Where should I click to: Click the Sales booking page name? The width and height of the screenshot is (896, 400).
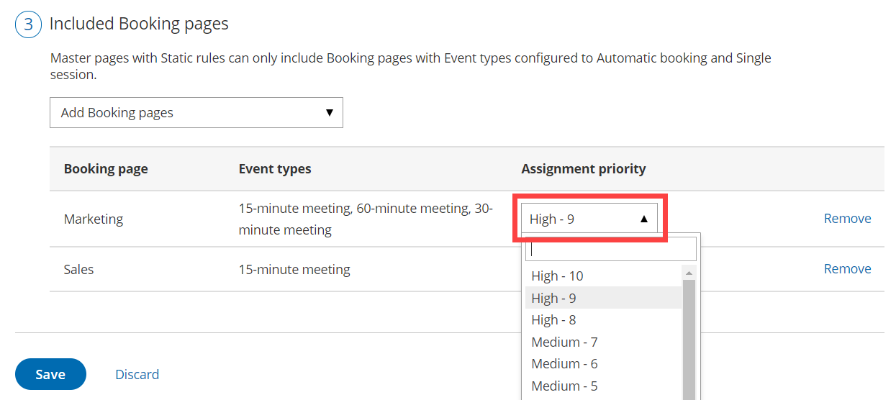pyautogui.click(x=79, y=270)
